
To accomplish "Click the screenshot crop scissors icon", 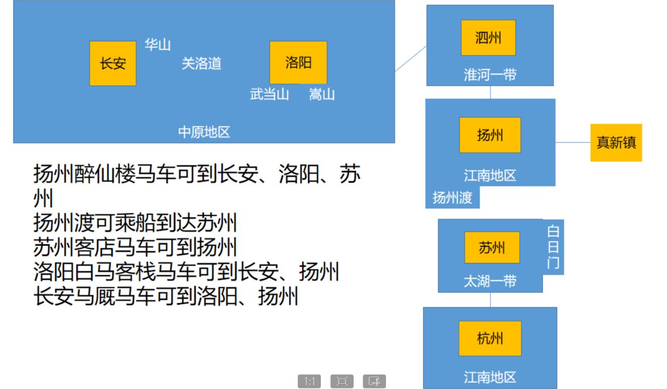I will coord(374,381).
